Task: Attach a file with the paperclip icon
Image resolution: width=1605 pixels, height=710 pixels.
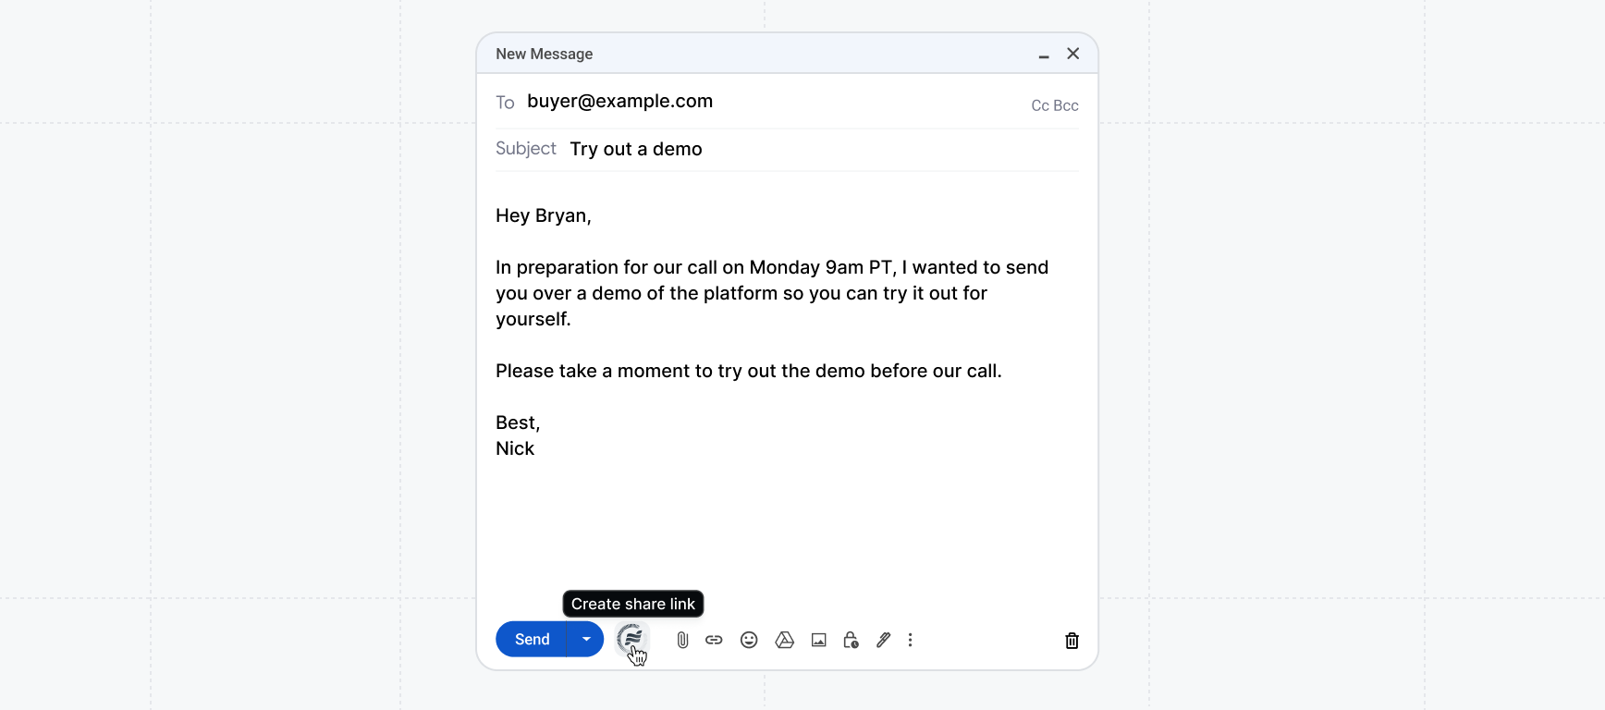Action: click(x=682, y=640)
